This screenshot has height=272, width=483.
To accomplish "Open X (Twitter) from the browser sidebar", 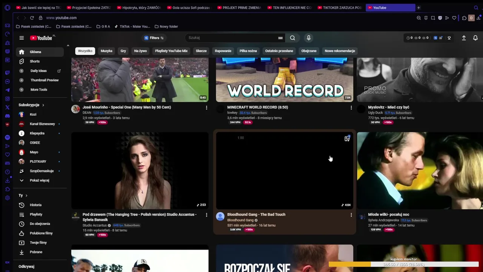I will coord(7,107).
